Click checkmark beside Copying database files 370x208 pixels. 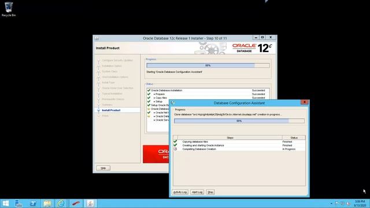point(175,142)
